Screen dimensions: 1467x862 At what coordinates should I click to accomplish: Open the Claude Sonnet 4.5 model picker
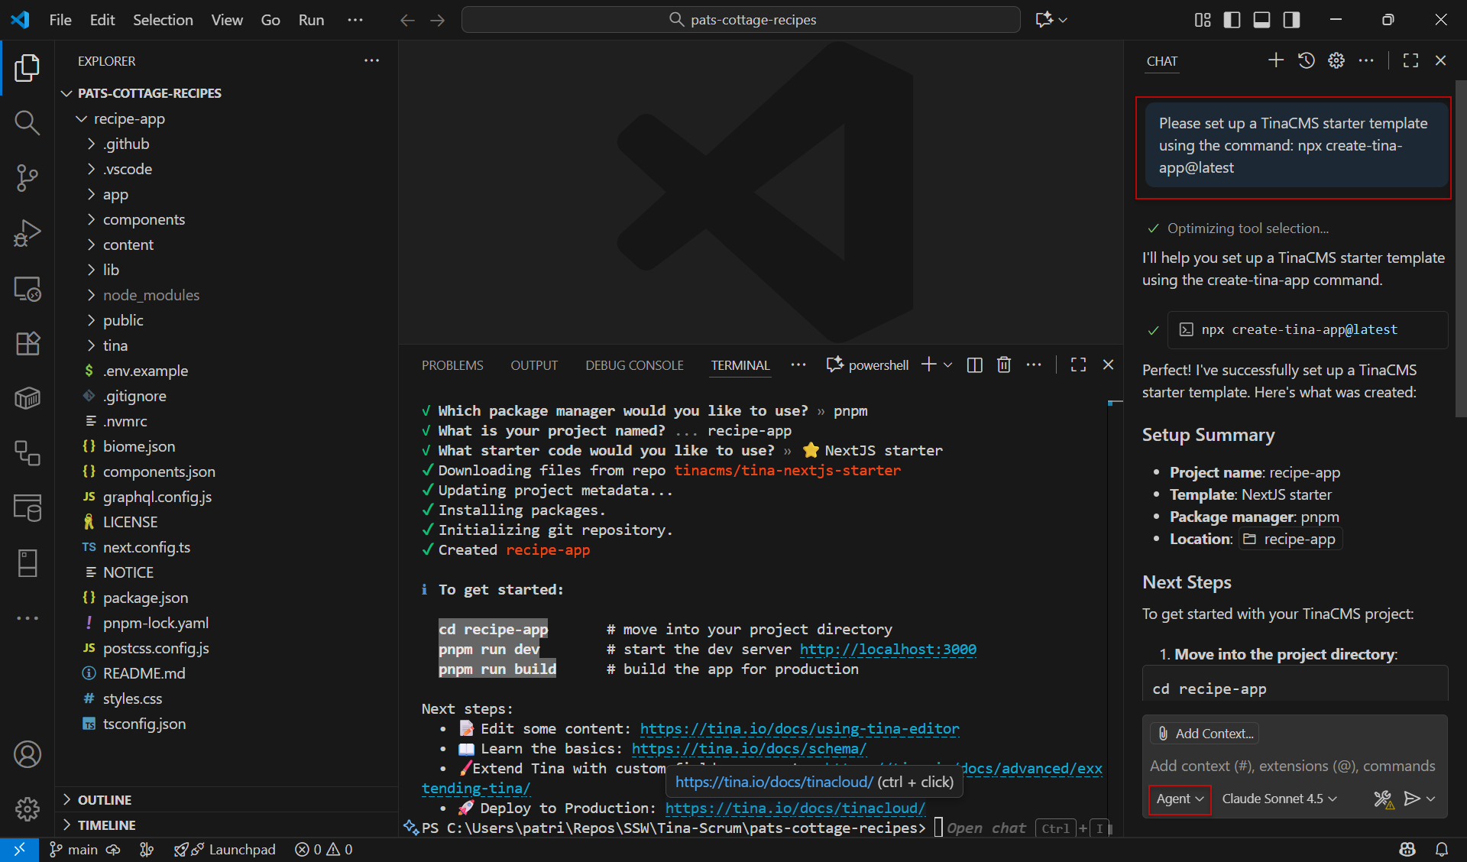pyautogui.click(x=1280, y=799)
